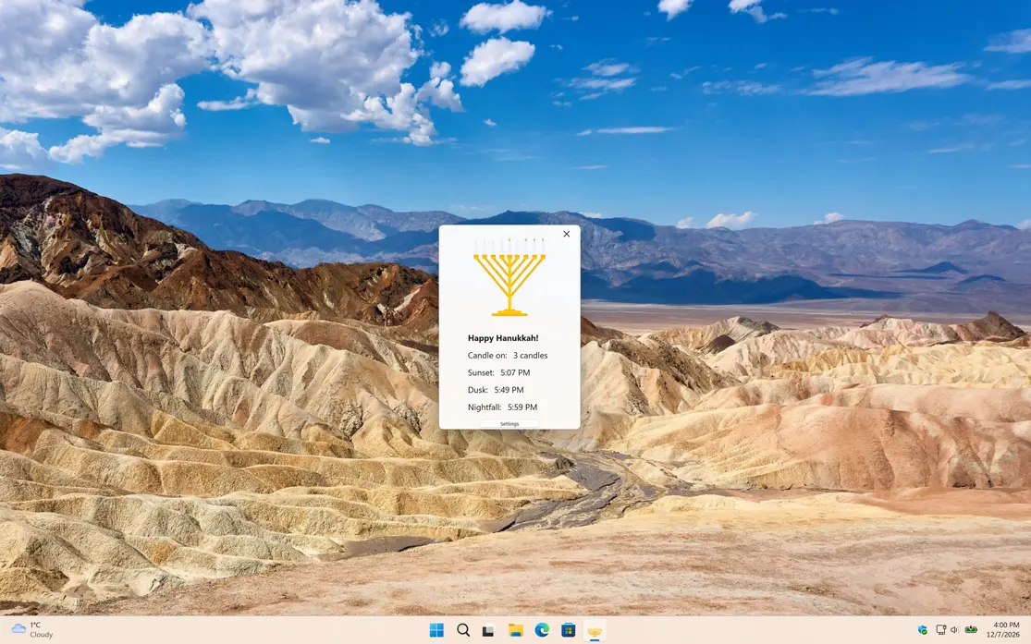This screenshot has height=644, width=1031.
Task: Open Microsoft Store from the taskbar
Action: 569,630
